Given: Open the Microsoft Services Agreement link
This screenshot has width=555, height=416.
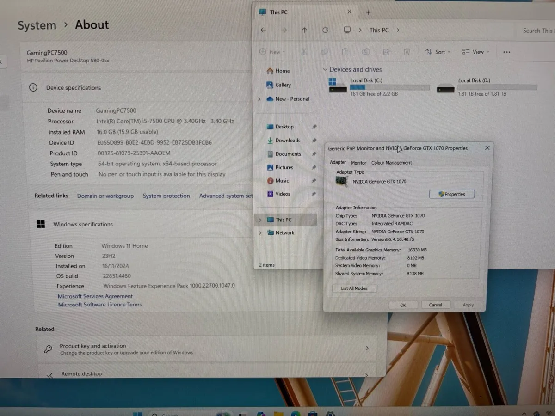Looking at the screenshot, I should pos(95,296).
